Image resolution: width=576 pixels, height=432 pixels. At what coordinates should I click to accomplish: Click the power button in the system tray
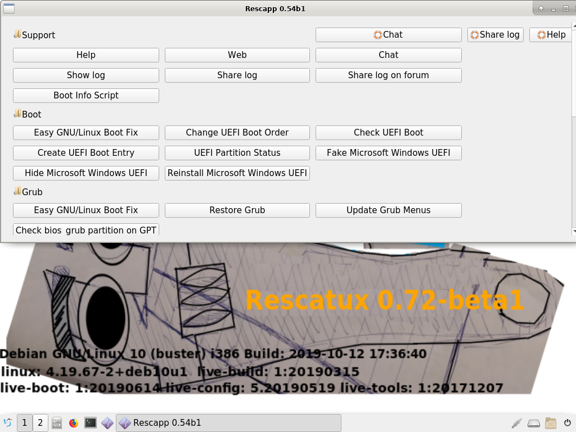coord(567,422)
